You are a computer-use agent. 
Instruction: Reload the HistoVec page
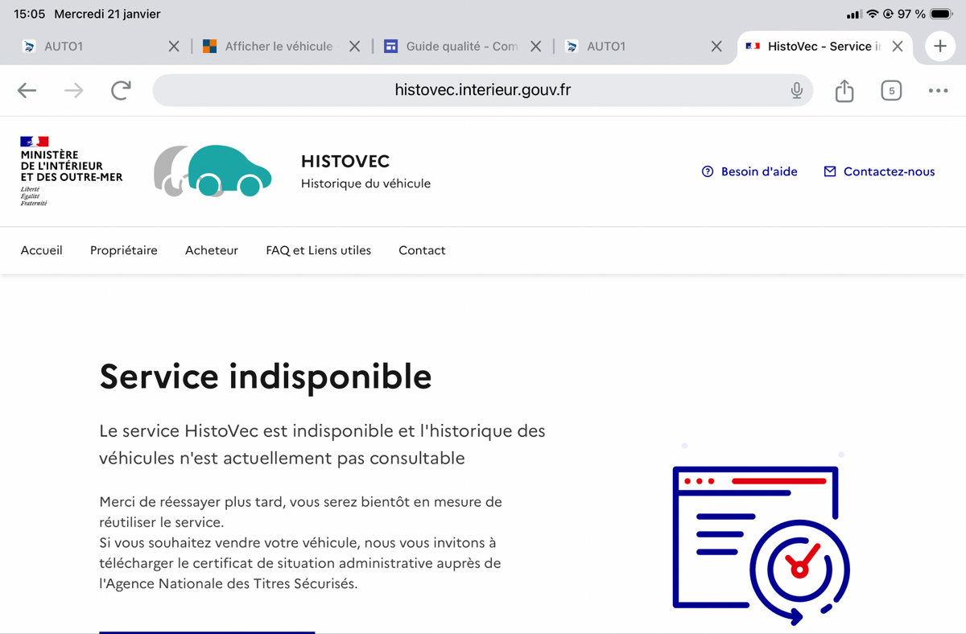point(121,91)
